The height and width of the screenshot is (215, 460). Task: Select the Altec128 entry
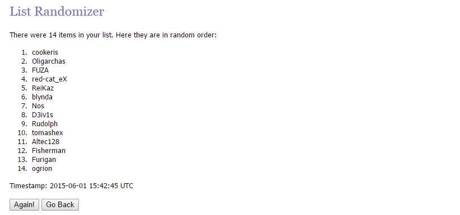(46, 142)
